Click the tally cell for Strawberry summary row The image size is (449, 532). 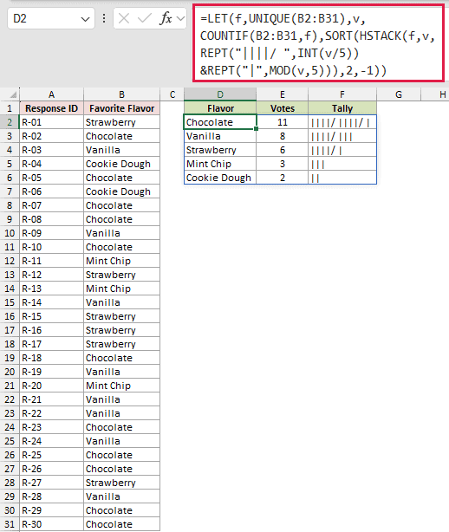342,150
